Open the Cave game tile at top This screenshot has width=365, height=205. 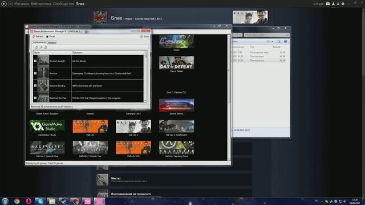(x=176, y=42)
